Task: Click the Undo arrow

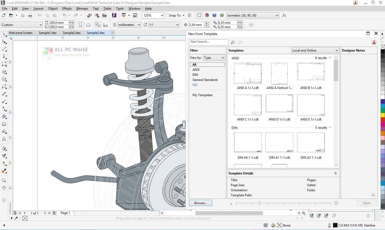Action: [64, 15]
